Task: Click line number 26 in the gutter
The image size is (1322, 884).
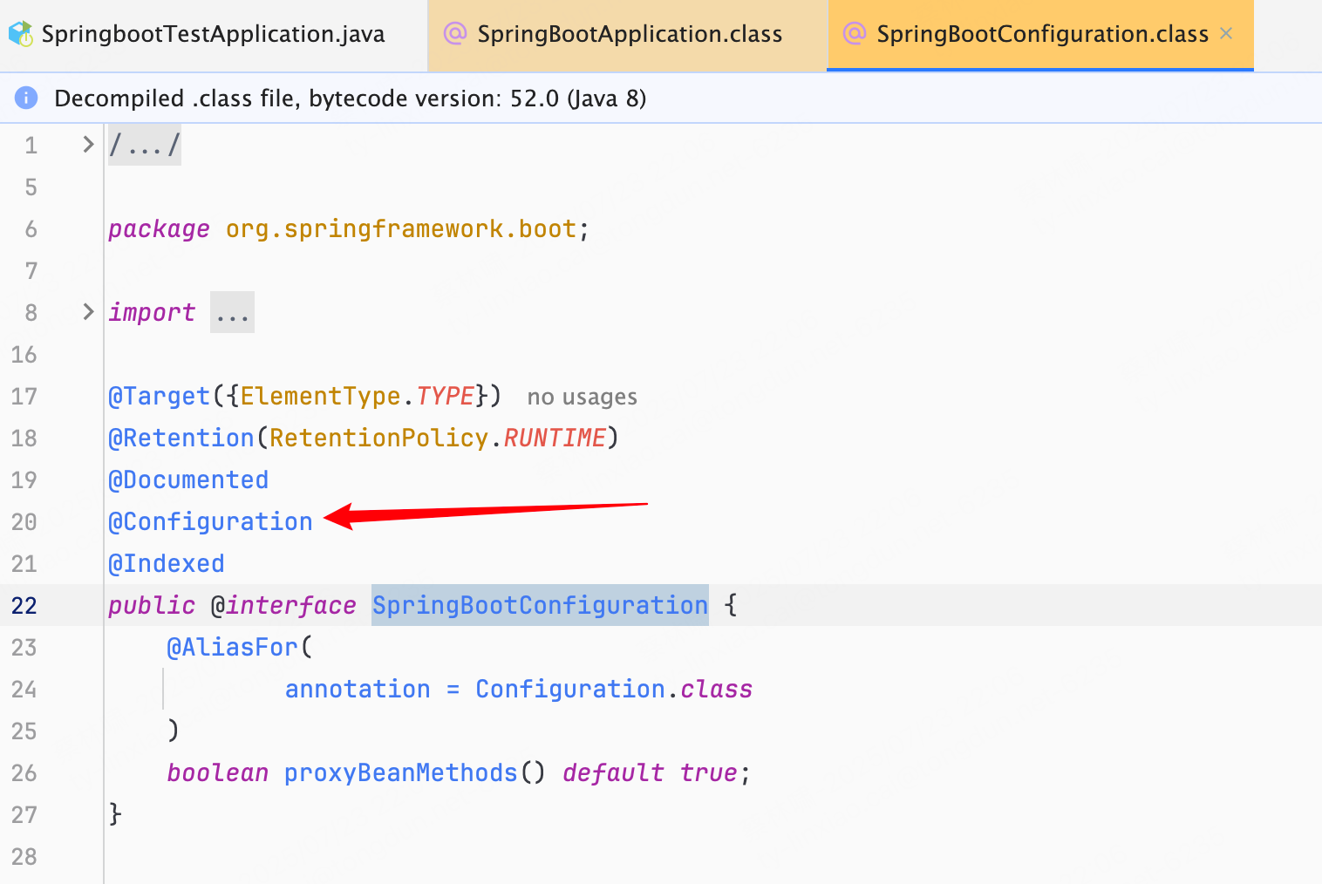Action: [24, 772]
